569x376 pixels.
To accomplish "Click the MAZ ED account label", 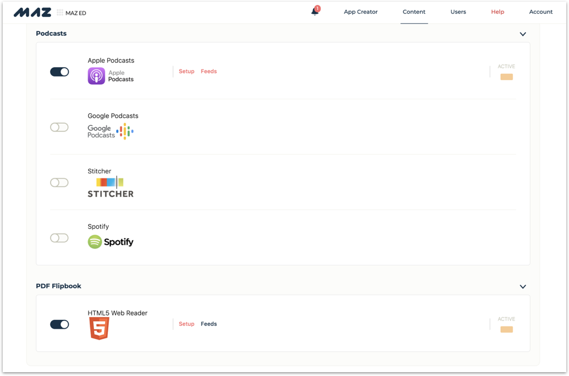I will [76, 13].
